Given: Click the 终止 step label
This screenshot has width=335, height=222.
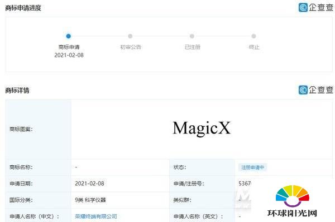Looking at the screenshot, I should [254, 47].
